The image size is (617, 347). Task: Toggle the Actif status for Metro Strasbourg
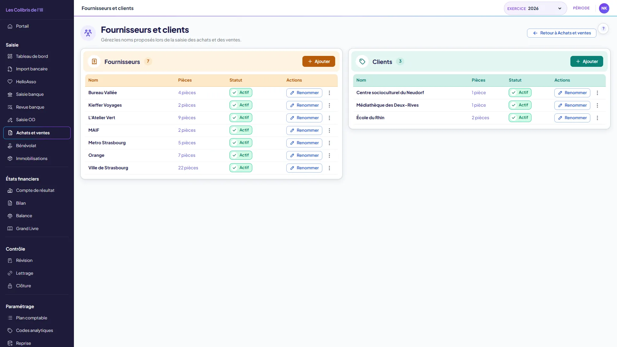(241, 143)
